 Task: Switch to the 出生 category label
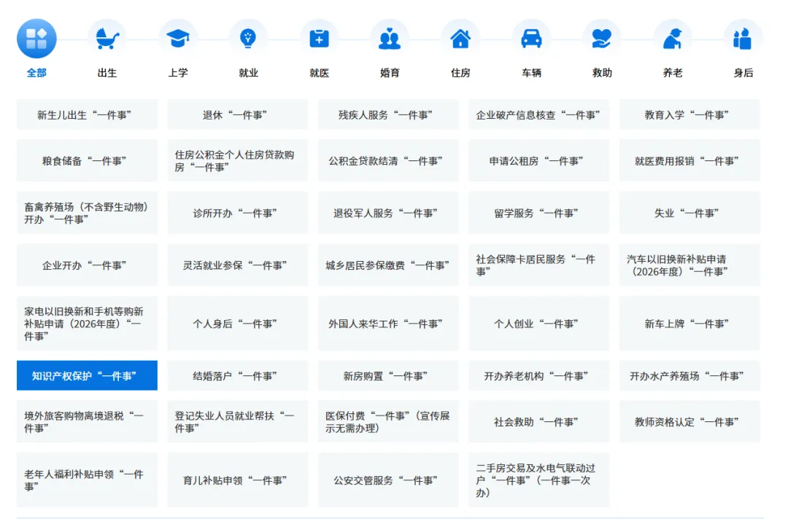click(107, 73)
